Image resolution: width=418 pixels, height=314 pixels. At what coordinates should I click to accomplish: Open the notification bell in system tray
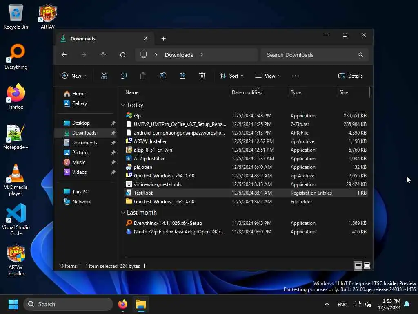click(x=407, y=304)
